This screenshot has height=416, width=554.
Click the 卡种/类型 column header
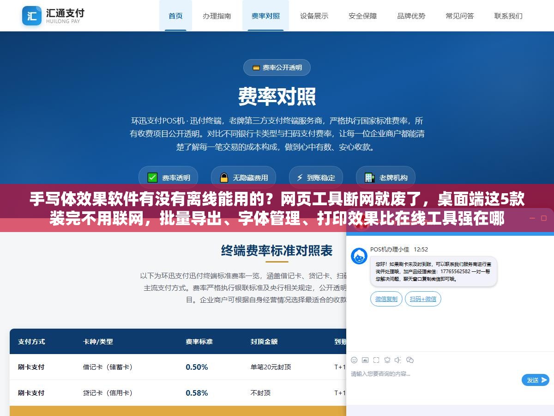98,342
